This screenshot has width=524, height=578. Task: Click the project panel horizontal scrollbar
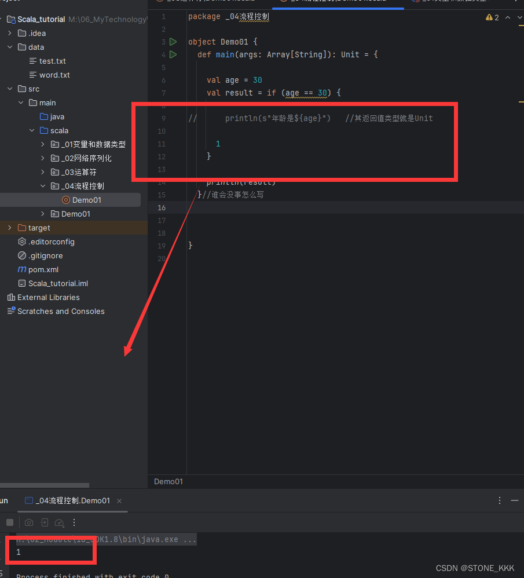click(44, 485)
